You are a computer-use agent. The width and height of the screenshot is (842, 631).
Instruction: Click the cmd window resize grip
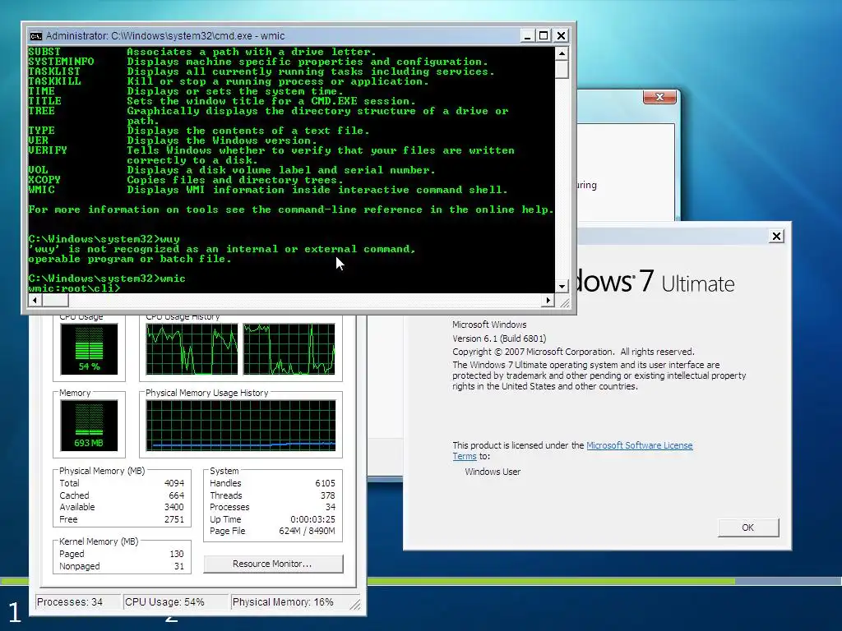tap(564, 302)
